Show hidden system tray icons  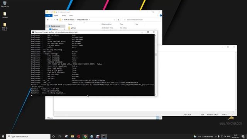[216, 136]
